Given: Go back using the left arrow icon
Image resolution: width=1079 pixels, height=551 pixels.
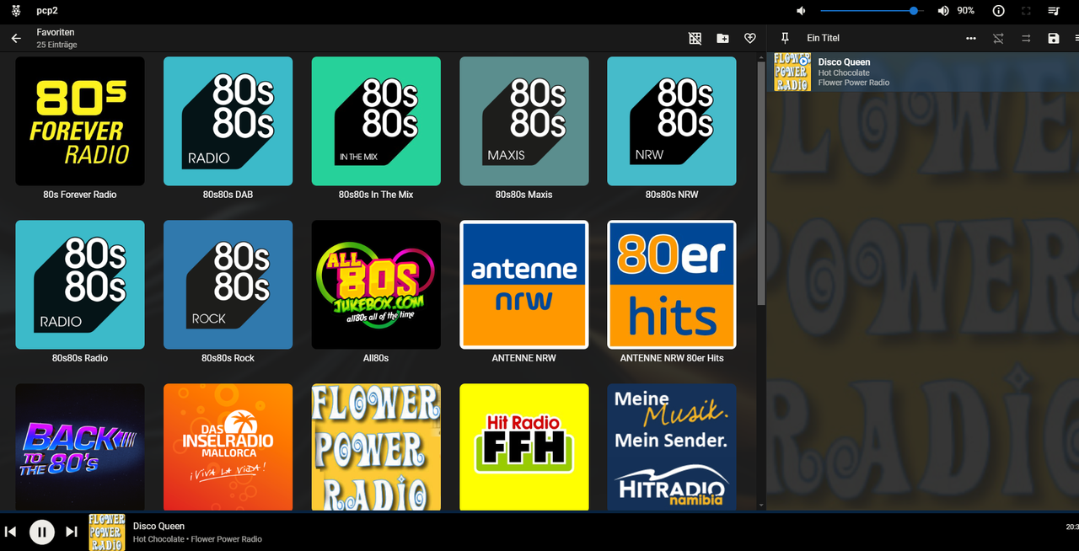Looking at the screenshot, I should click(x=16, y=38).
